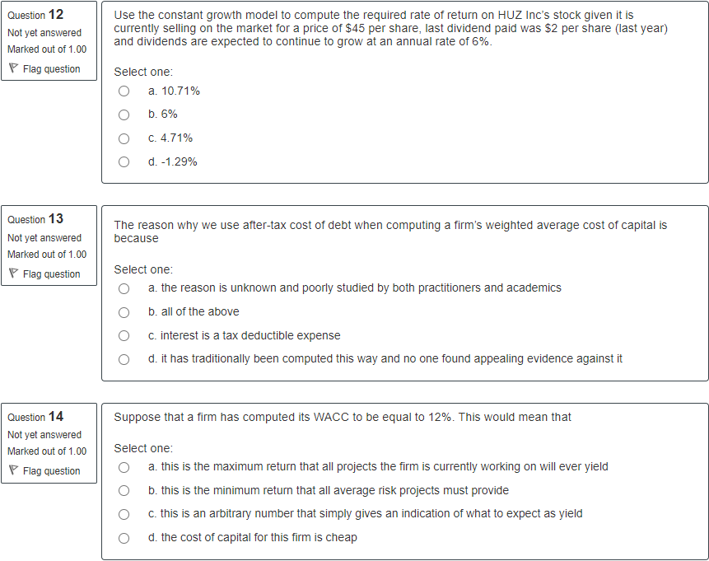
Task: Pick 'maximum return that all projects' option
Action: point(124,466)
